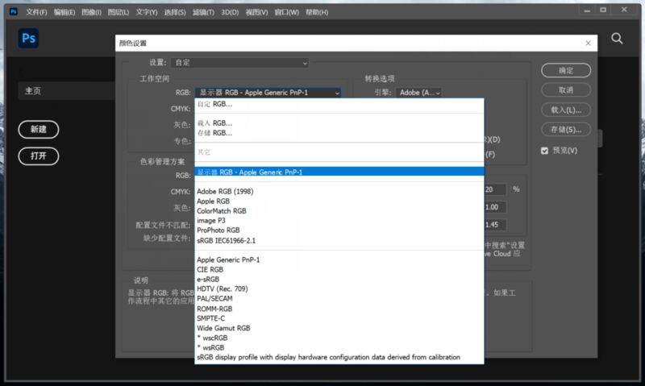Click the Photoshop Ps home logo
The height and width of the screenshot is (386, 645).
click(28, 38)
